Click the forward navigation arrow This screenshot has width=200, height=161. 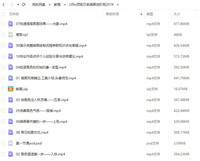[x=12, y=5]
